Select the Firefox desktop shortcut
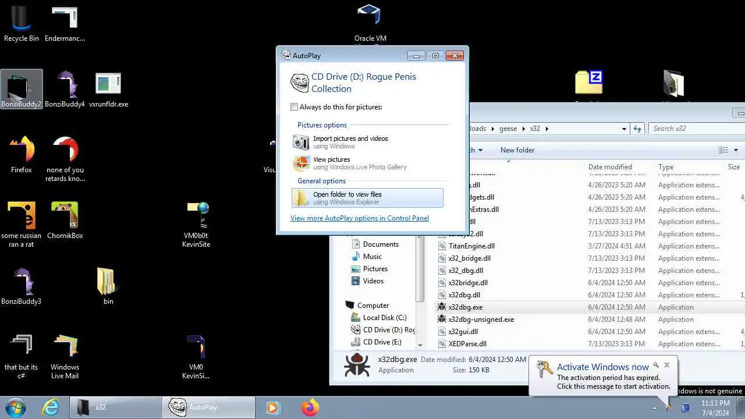Screen dimensions: 745x419 coord(22,155)
